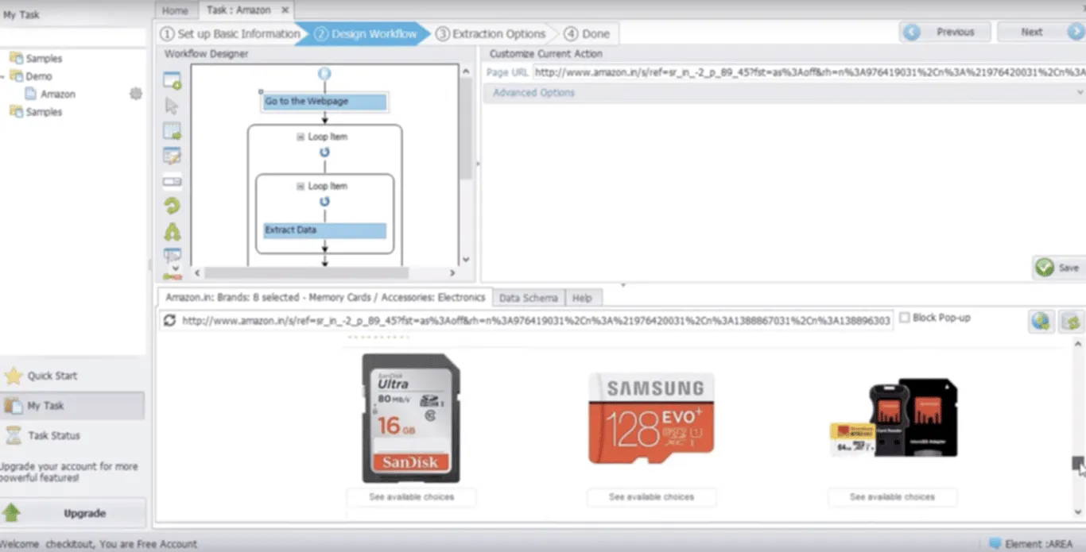This screenshot has height=552, width=1086.
Task: Select the Open Webpage tool in workflow toolbar
Action: tap(172, 81)
